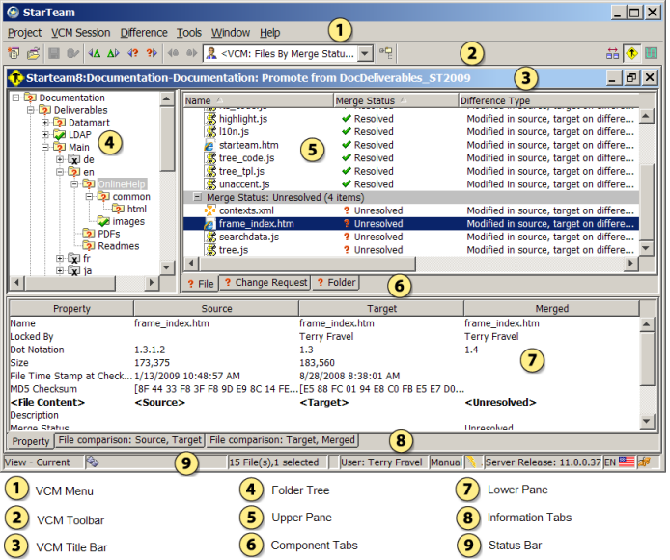Open the Difference menu

tap(143, 32)
